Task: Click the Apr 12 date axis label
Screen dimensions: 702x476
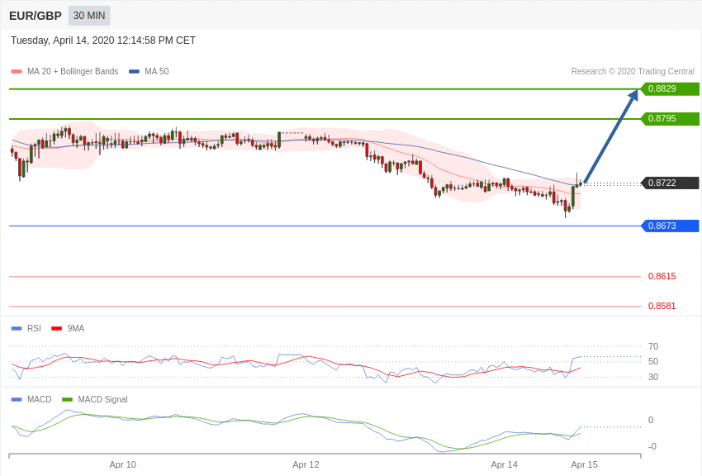Action: tap(306, 464)
